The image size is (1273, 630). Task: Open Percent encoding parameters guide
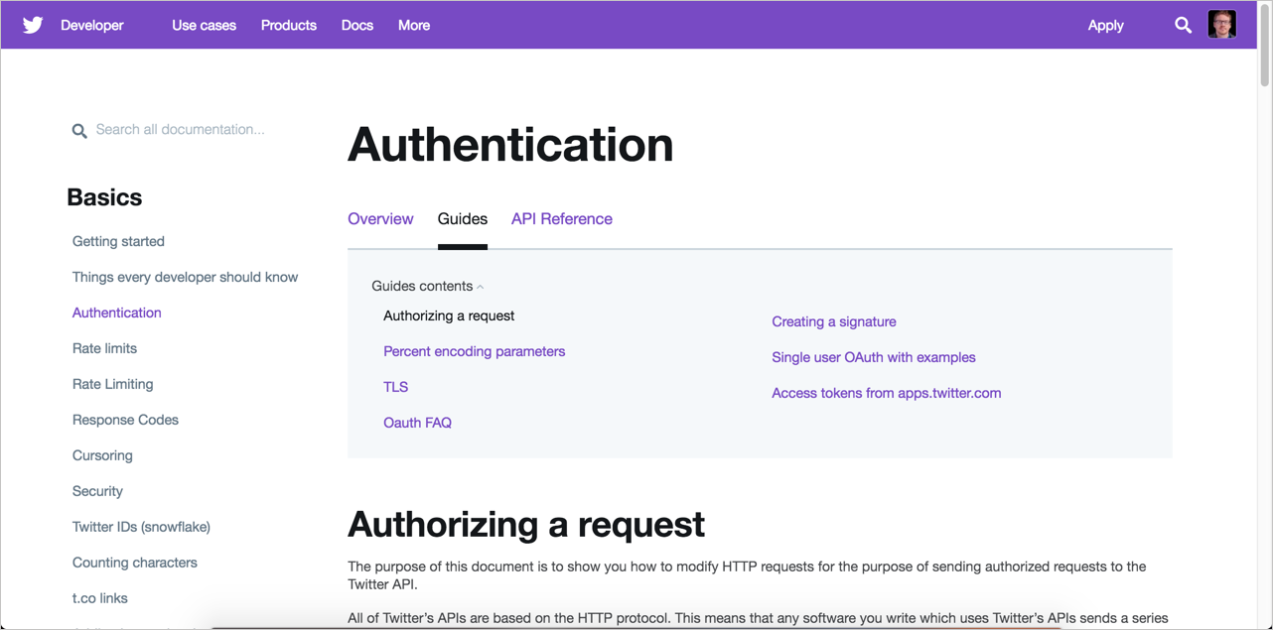pos(474,351)
